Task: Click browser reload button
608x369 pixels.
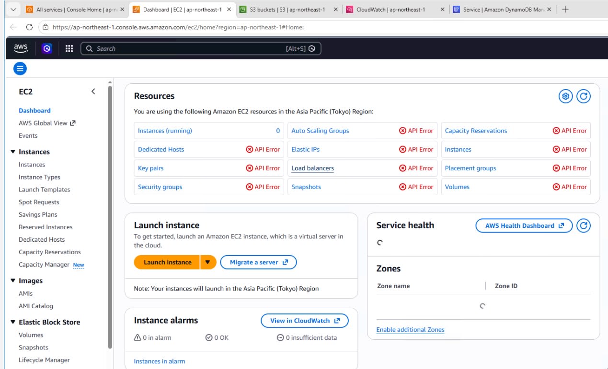Action: point(29,27)
